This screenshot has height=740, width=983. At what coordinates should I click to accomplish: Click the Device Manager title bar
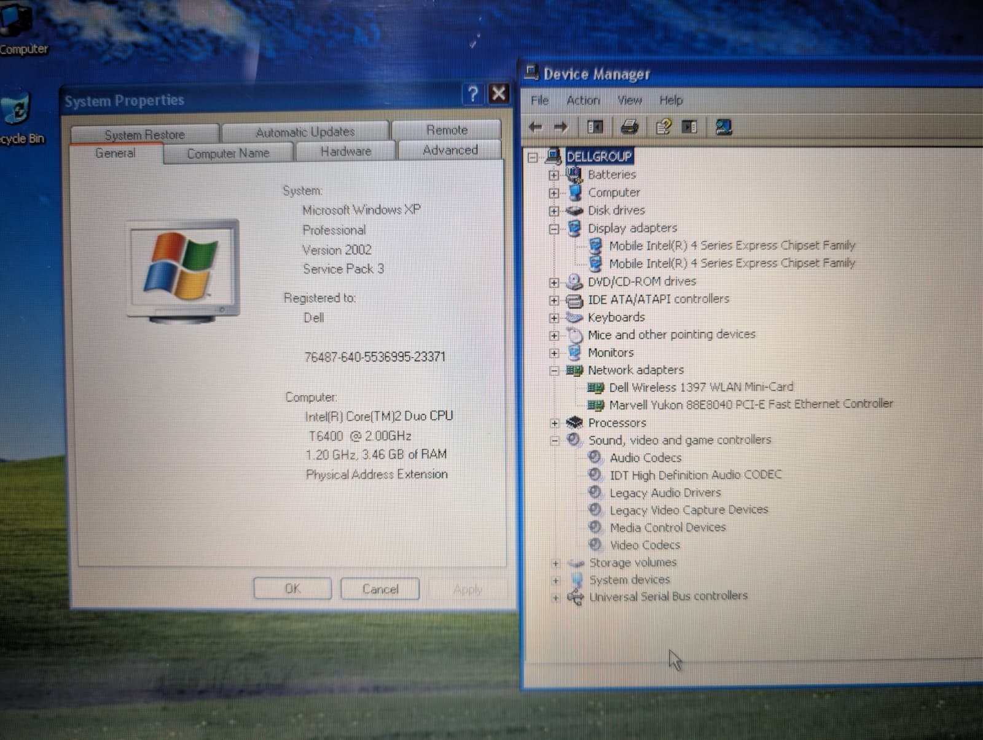click(751, 74)
